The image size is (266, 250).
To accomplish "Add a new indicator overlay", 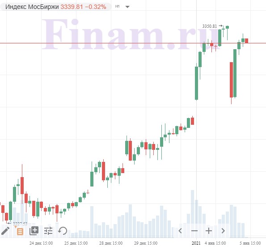I will click(34, 231).
